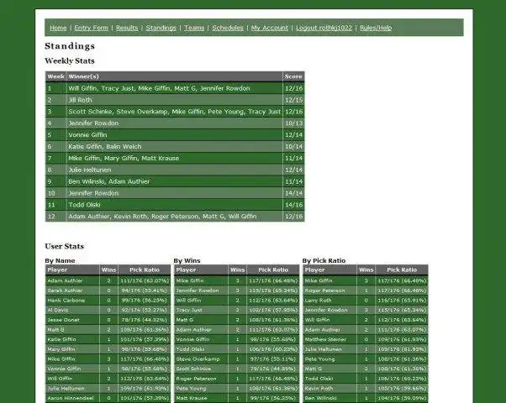Open the Home link in the navigation bar

pyautogui.click(x=58, y=28)
